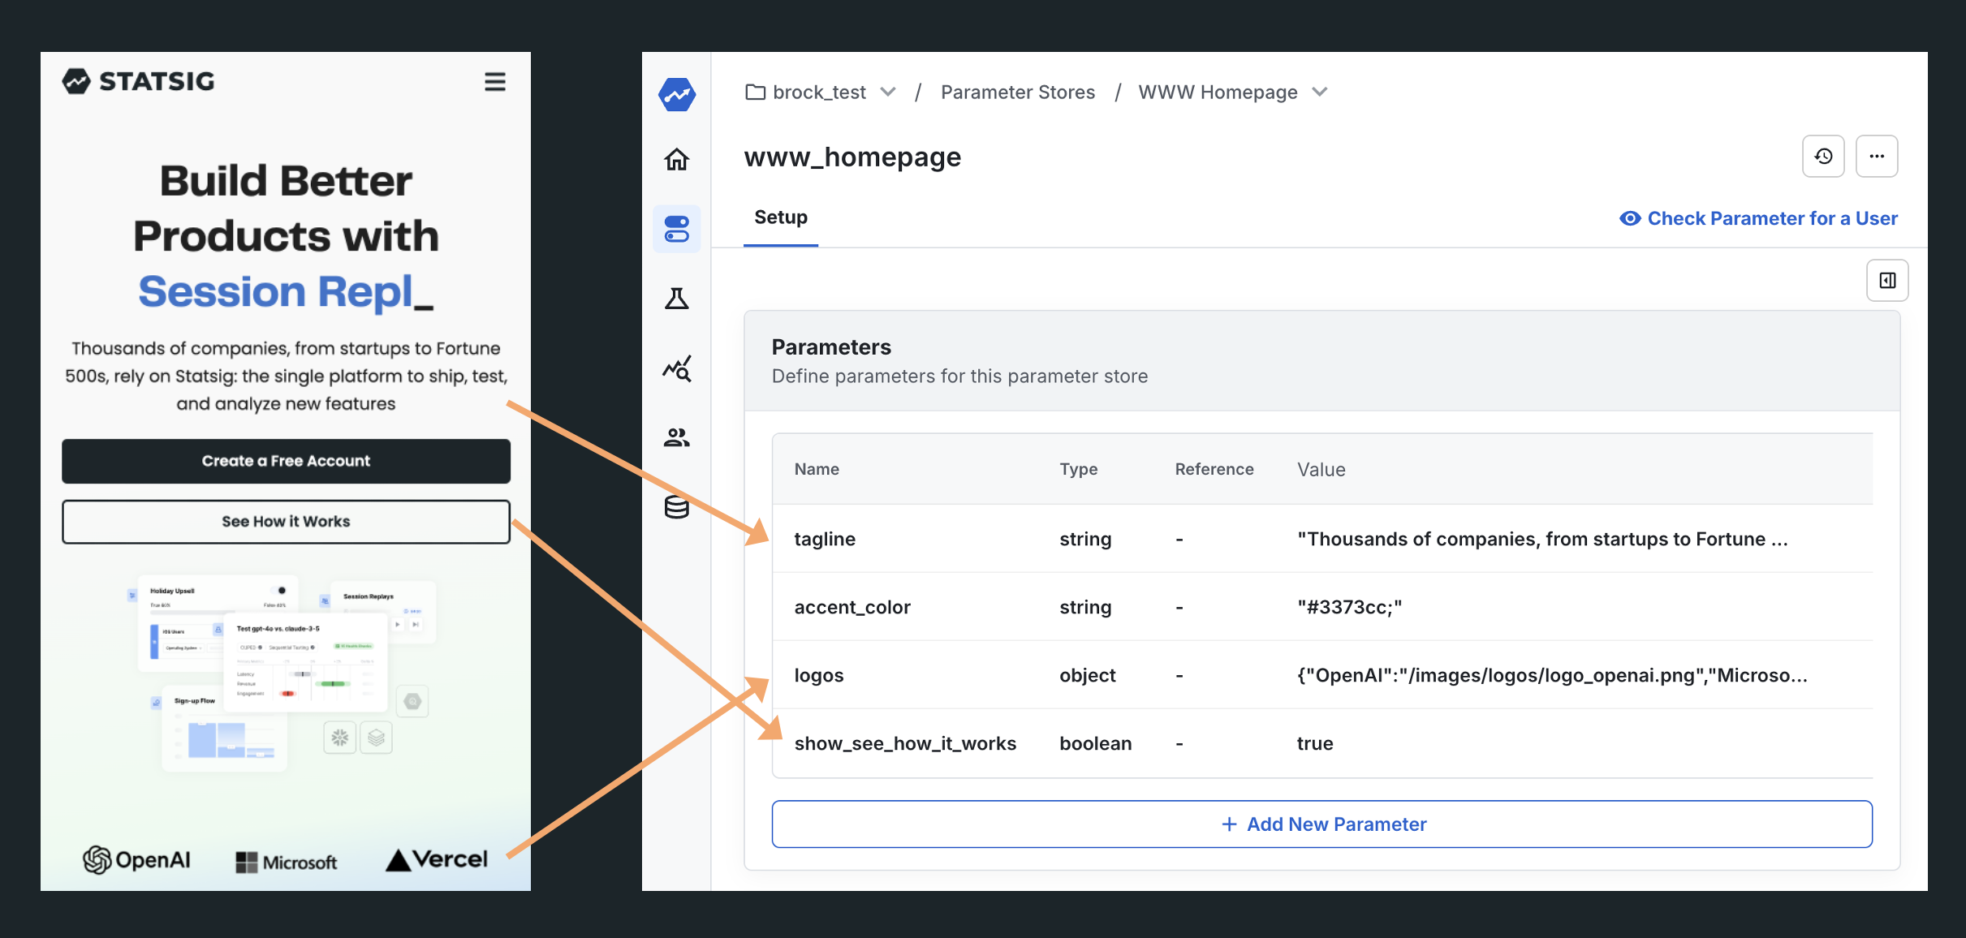Open the Data section via database icon

[x=676, y=507]
